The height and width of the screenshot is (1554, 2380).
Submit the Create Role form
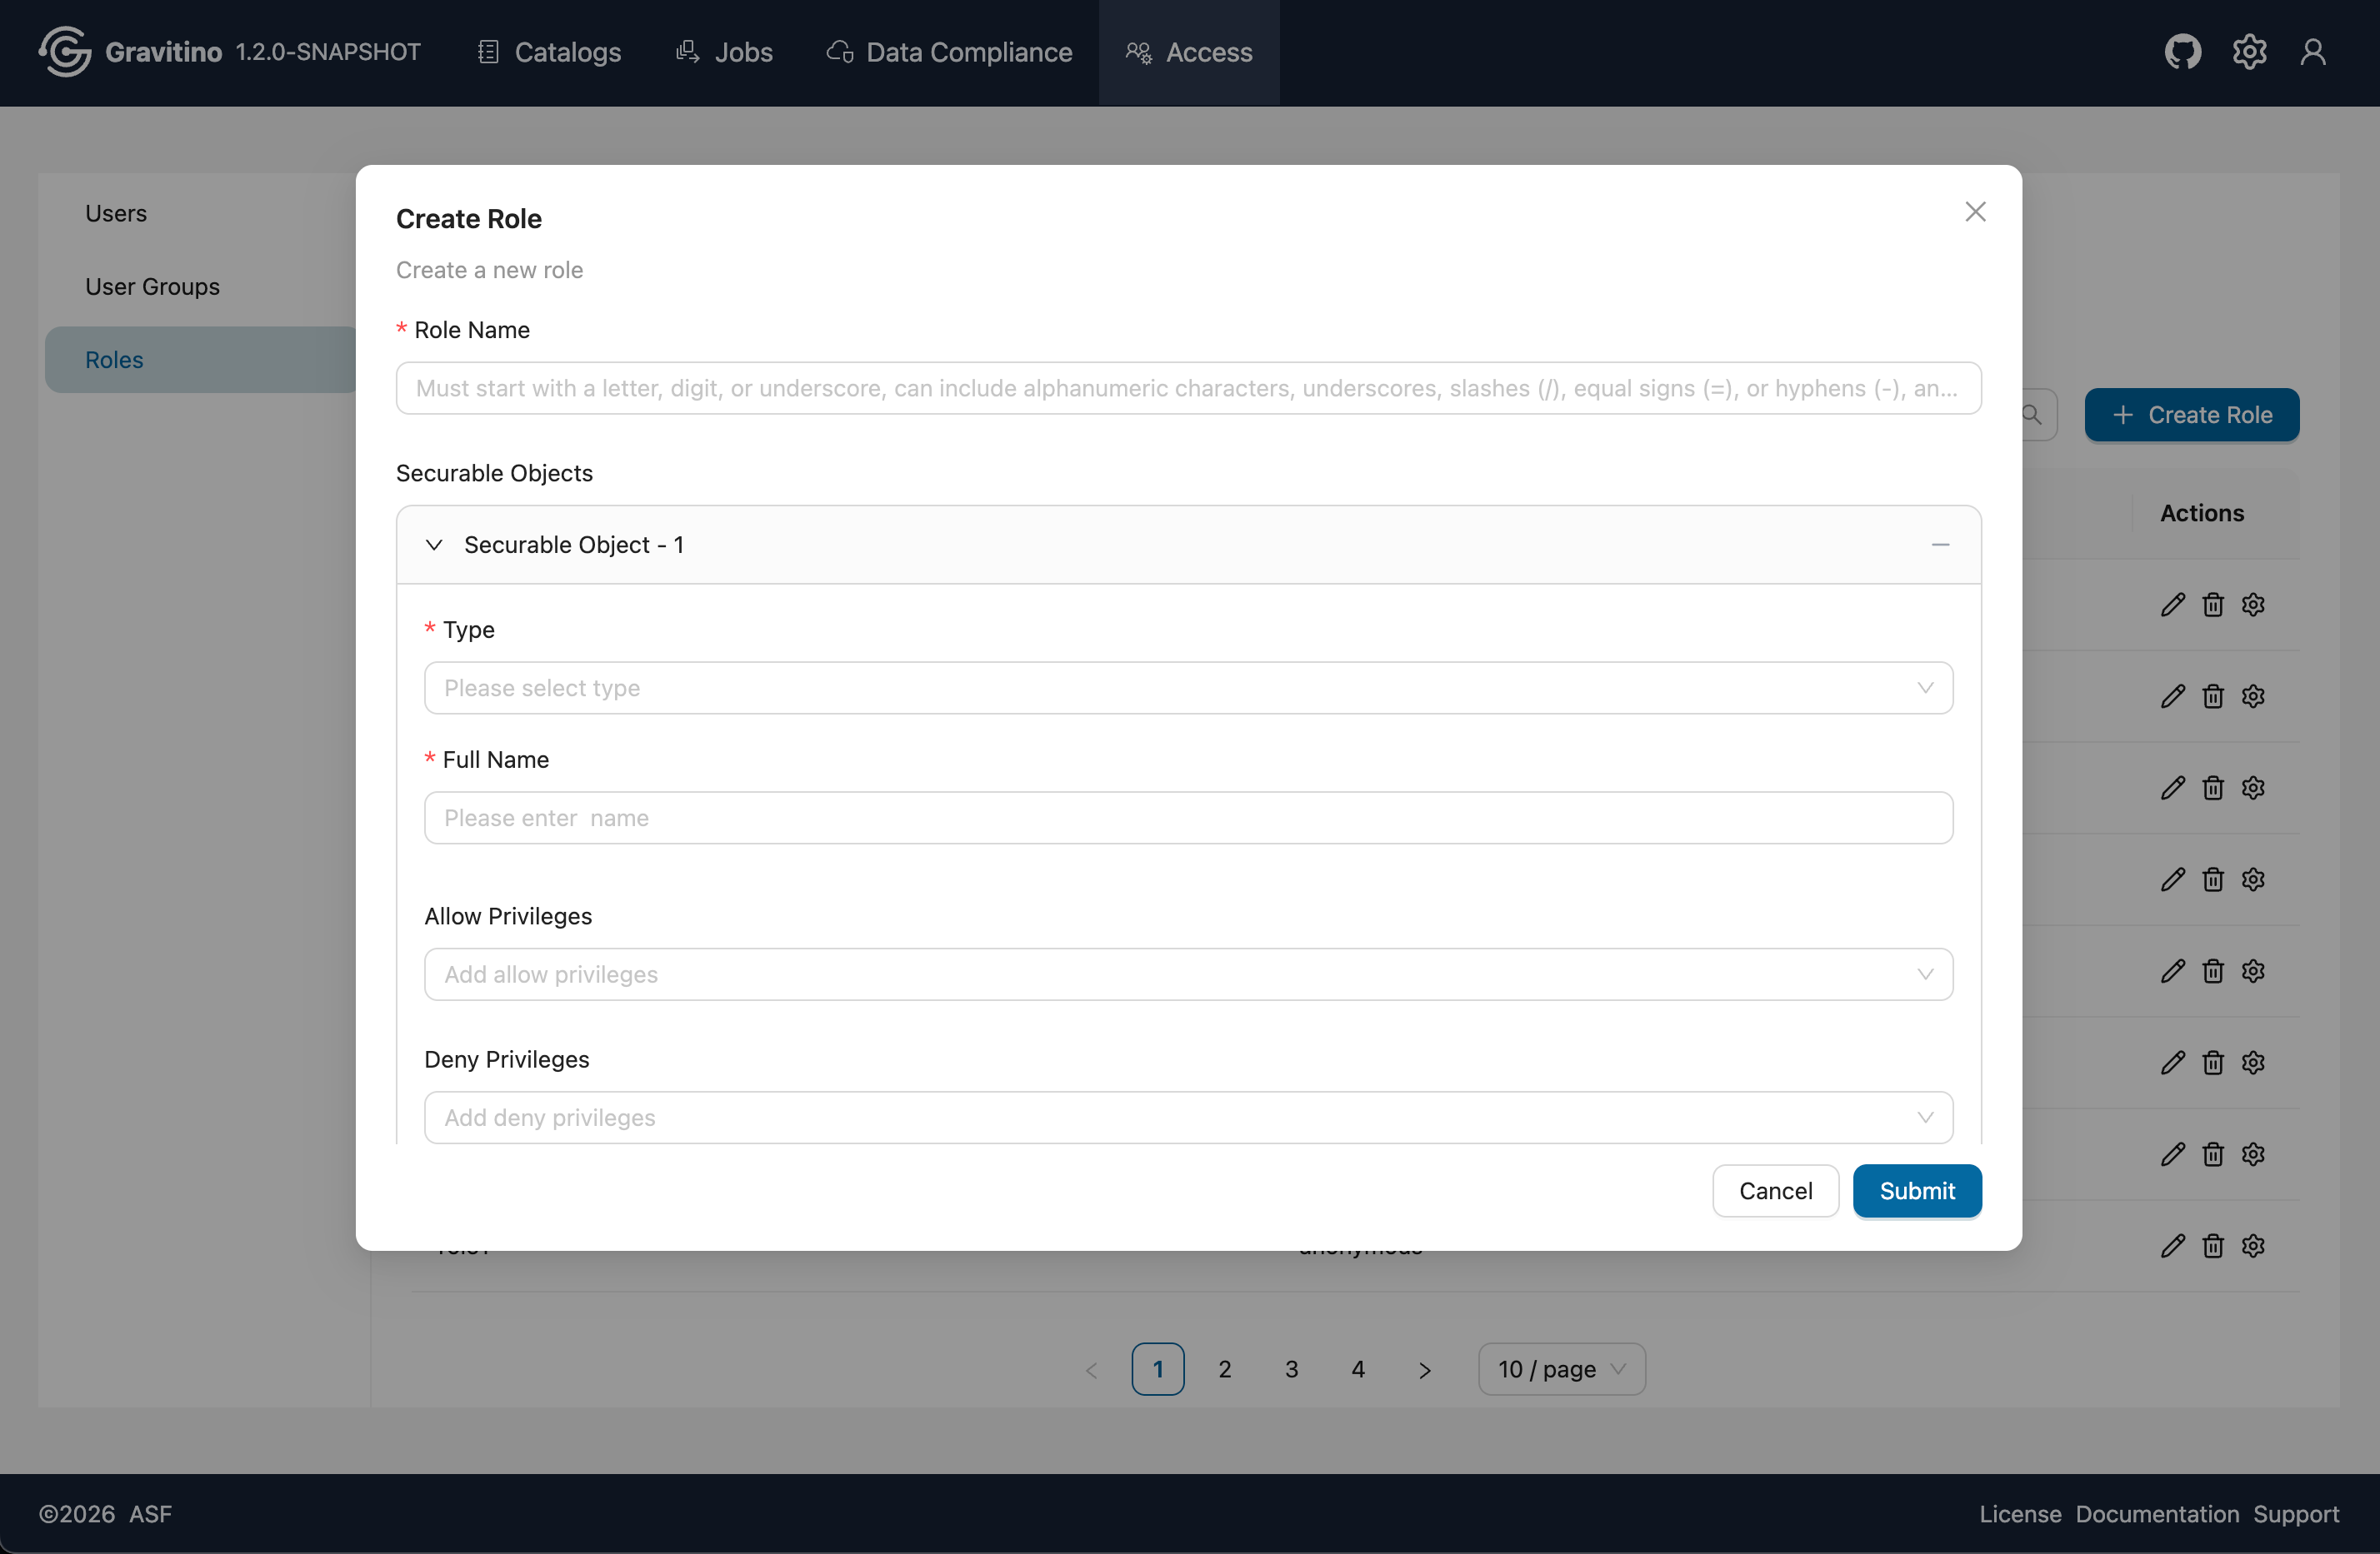[1916, 1190]
